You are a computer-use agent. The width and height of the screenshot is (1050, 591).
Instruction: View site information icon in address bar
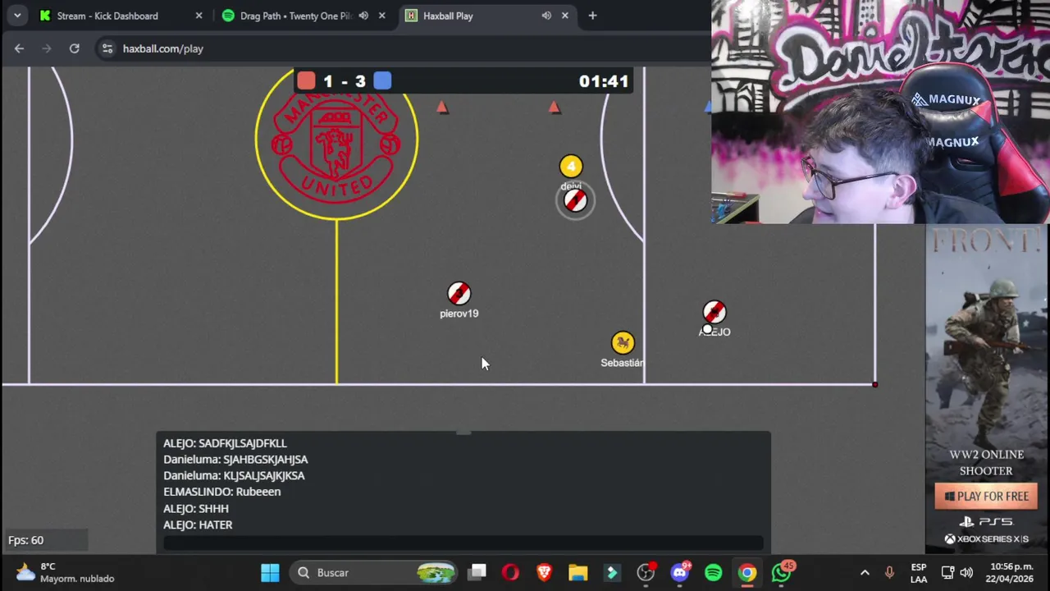point(107,48)
